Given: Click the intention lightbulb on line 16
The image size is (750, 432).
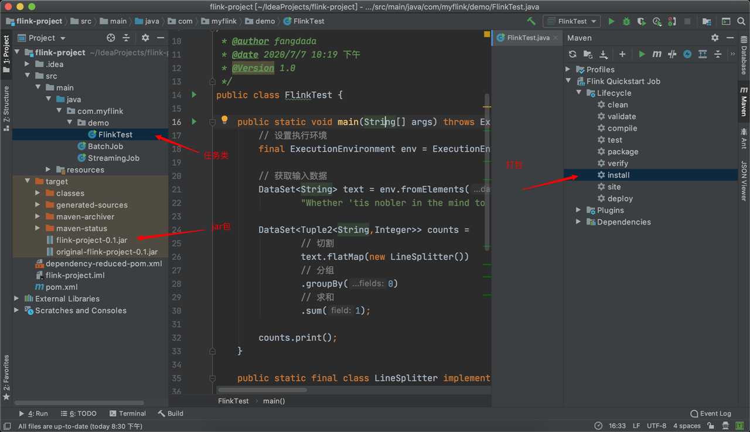Looking at the screenshot, I should click(224, 121).
